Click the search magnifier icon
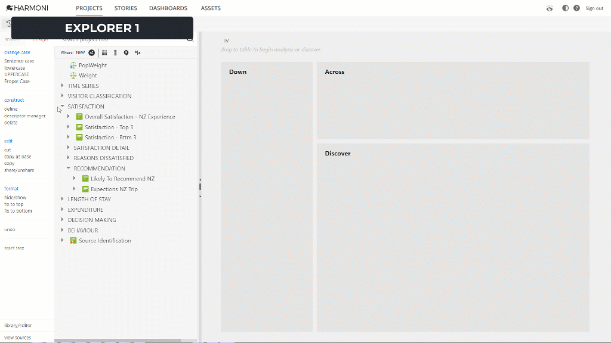Screen dimensions: 611x343 pyautogui.click(x=190, y=39)
